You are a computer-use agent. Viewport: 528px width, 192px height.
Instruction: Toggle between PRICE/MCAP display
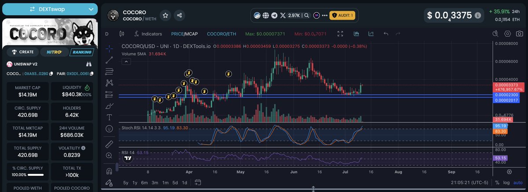click(x=185, y=34)
